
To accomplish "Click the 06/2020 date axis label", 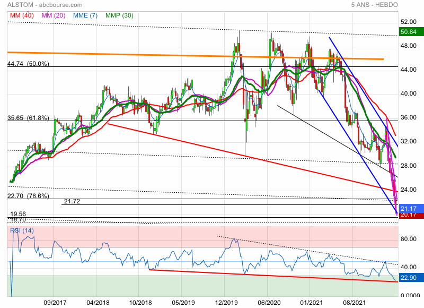I will [269, 302].
